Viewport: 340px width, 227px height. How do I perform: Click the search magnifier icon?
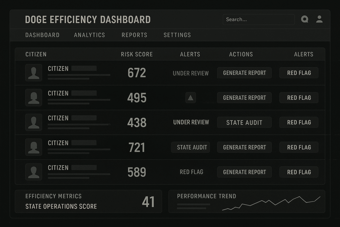point(305,19)
